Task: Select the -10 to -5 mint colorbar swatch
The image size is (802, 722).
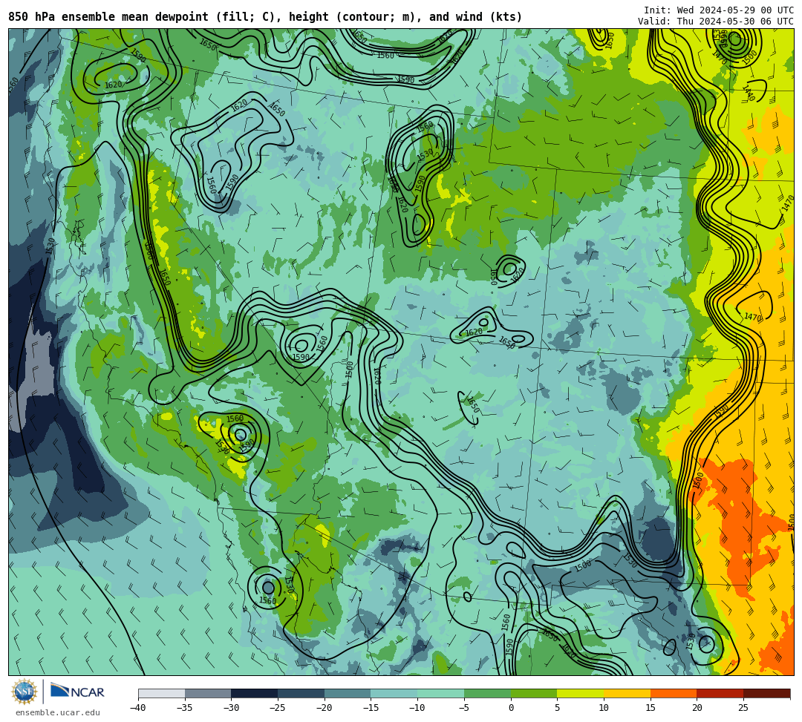Action: tap(441, 693)
